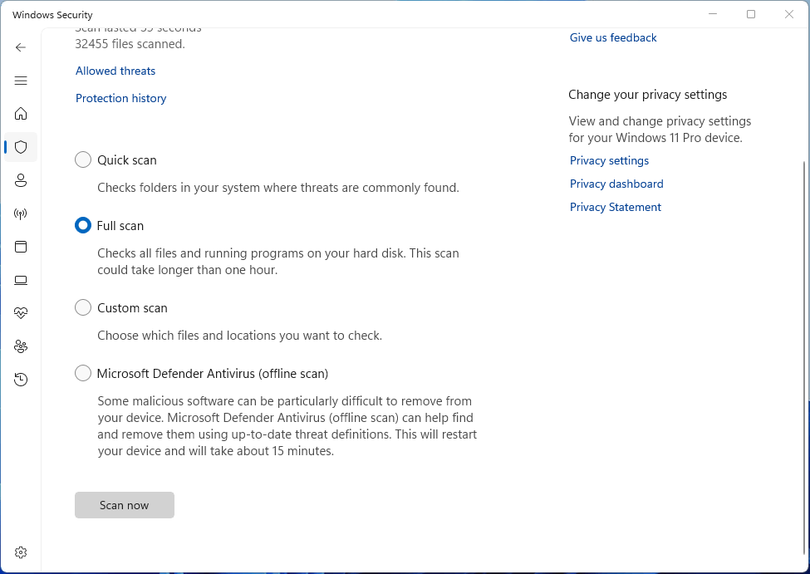Open the Privacy settings link
Image resolution: width=810 pixels, height=574 pixels.
click(x=609, y=160)
